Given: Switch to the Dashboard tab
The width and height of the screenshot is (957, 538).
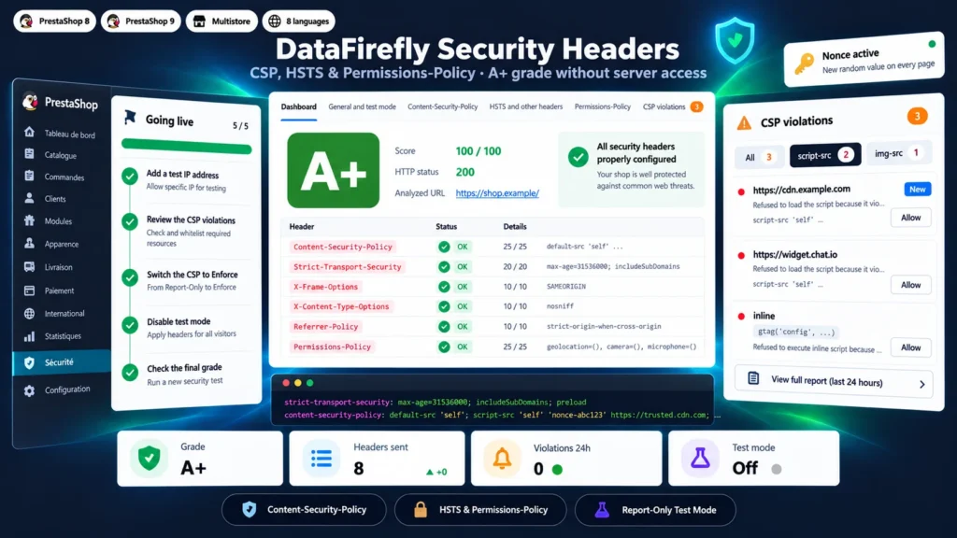Looking at the screenshot, I should point(298,106).
